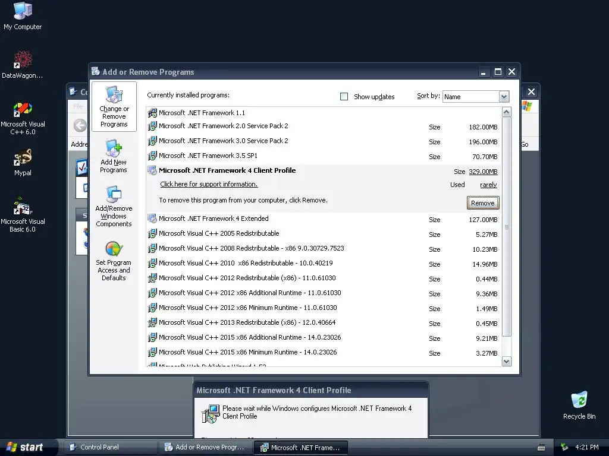
Task: Click the .NET Framework 1.1 installer icon
Action: (152, 113)
